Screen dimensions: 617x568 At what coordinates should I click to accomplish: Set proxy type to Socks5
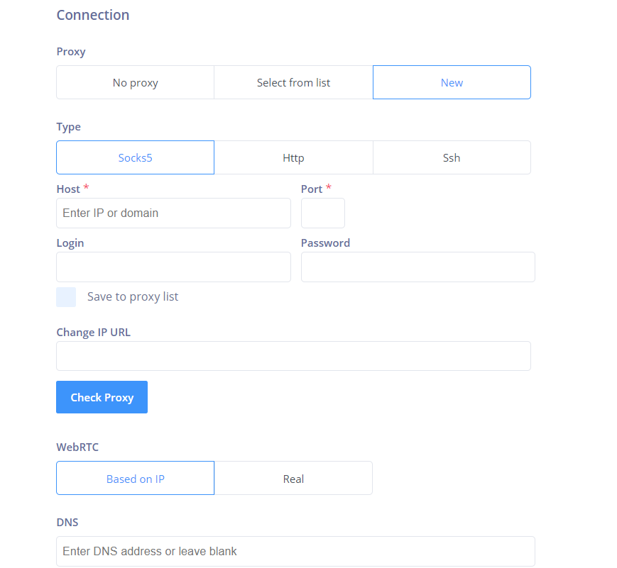(135, 157)
